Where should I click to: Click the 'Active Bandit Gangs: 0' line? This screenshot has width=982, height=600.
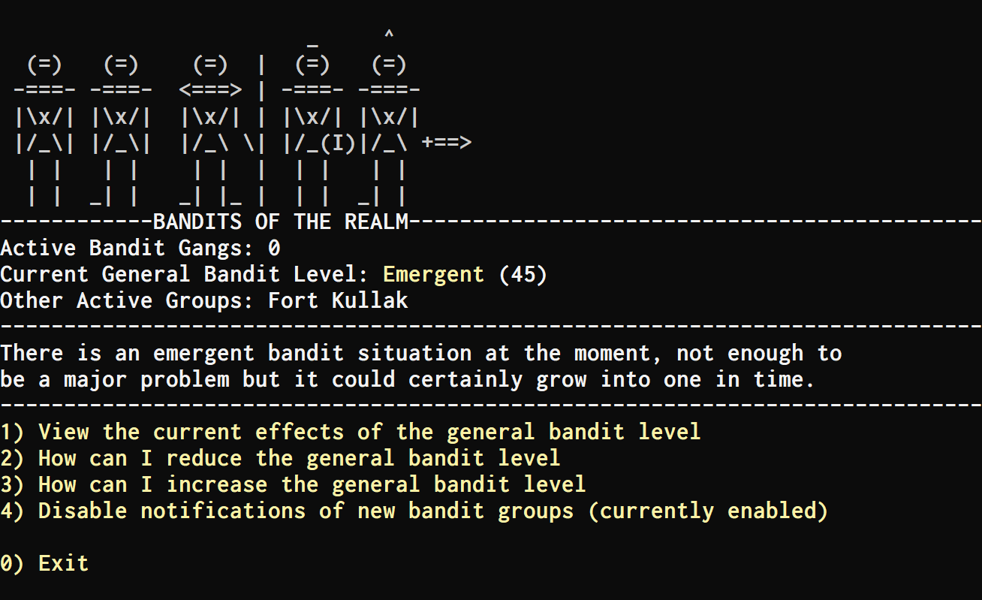coord(140,249)
